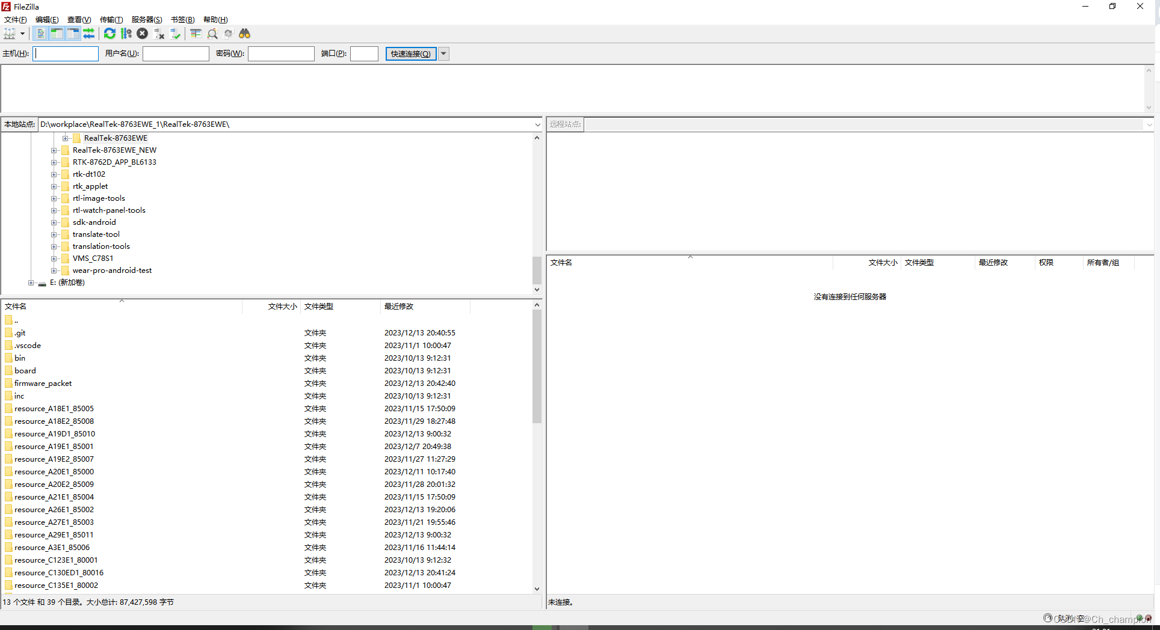Focus the 用户名 username field
The height and width of the screenshot is (630, 1160).
[176, 54]
